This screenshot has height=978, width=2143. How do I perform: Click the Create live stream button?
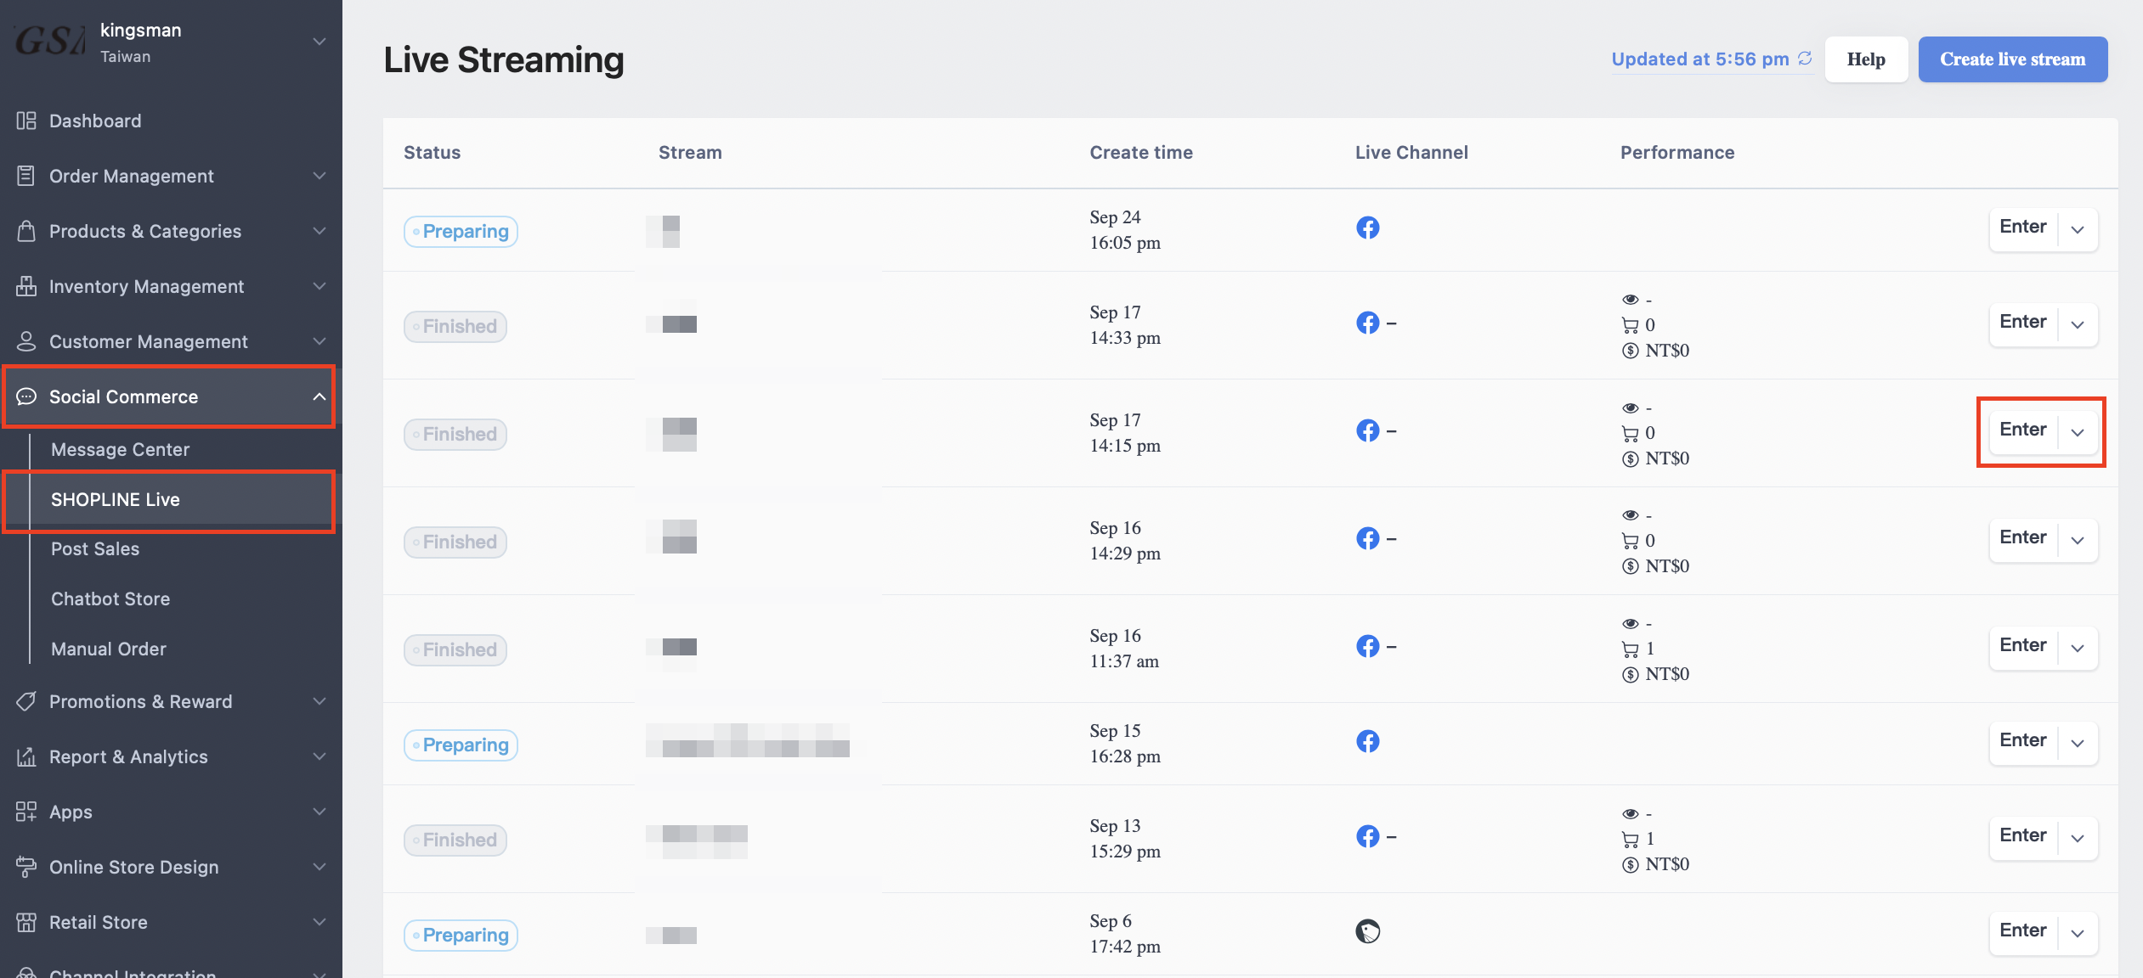2012,59
